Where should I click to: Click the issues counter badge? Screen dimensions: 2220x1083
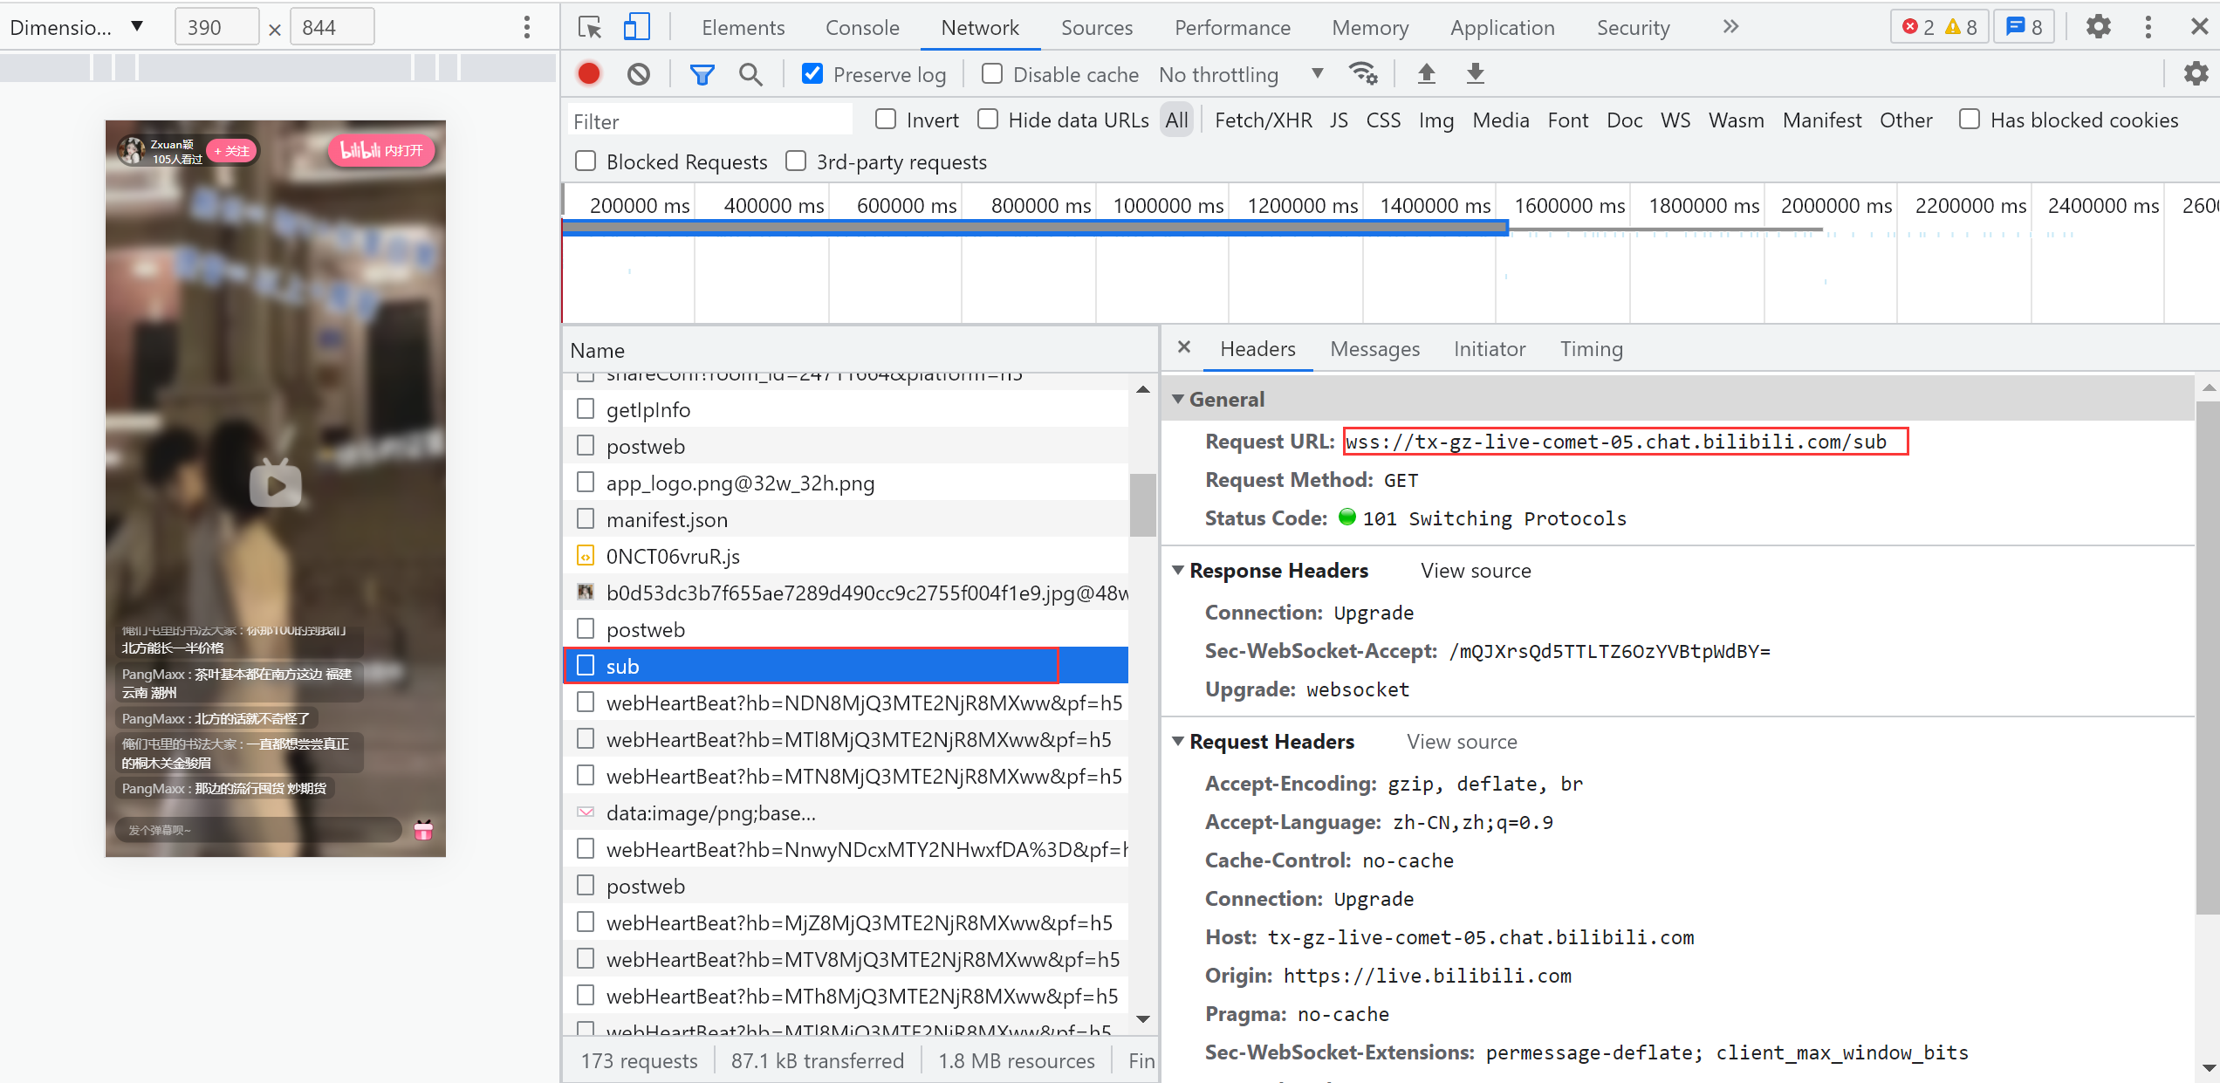tap(2025, 27)
